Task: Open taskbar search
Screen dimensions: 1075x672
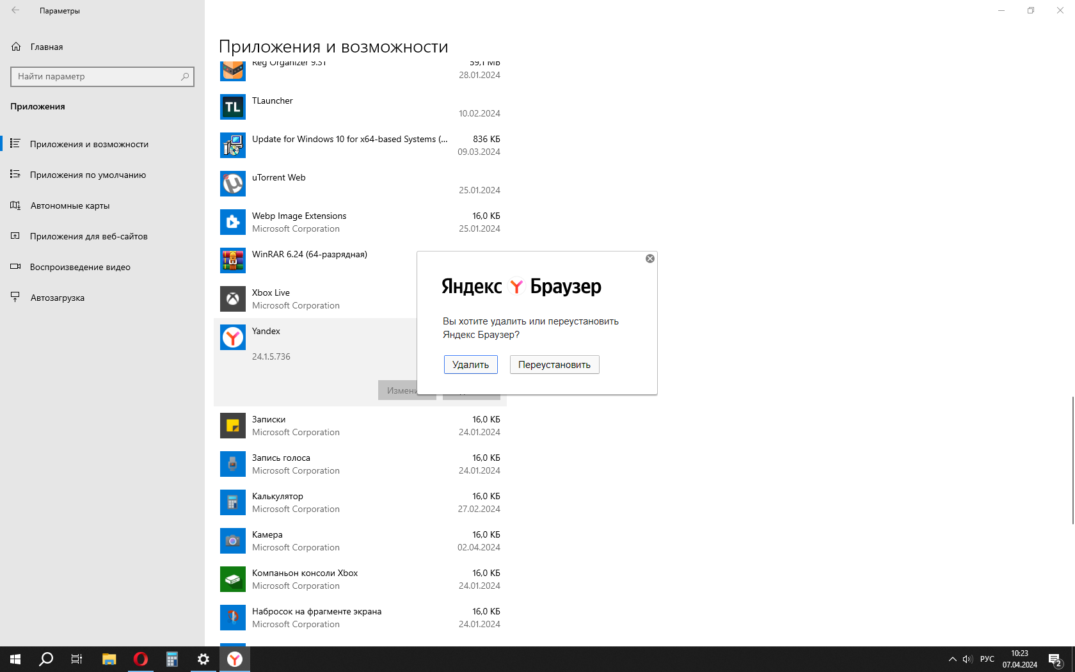Action: pyautogui.click(x=46, y=659)
